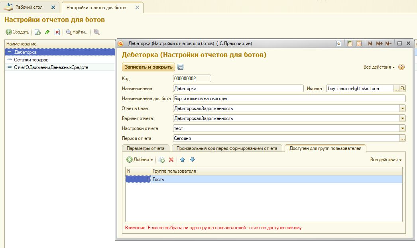Click Записать и закрыть button
The height and width of the screenshot is (248, 417).
(148, 67)
